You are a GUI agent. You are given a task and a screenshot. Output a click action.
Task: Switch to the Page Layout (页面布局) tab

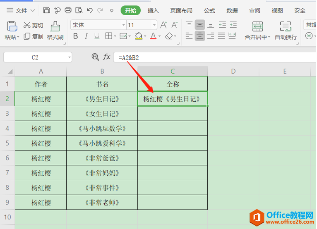point(181,10)
